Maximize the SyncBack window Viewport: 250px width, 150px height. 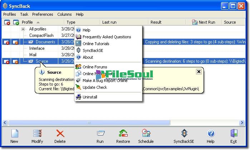[233, 6]
